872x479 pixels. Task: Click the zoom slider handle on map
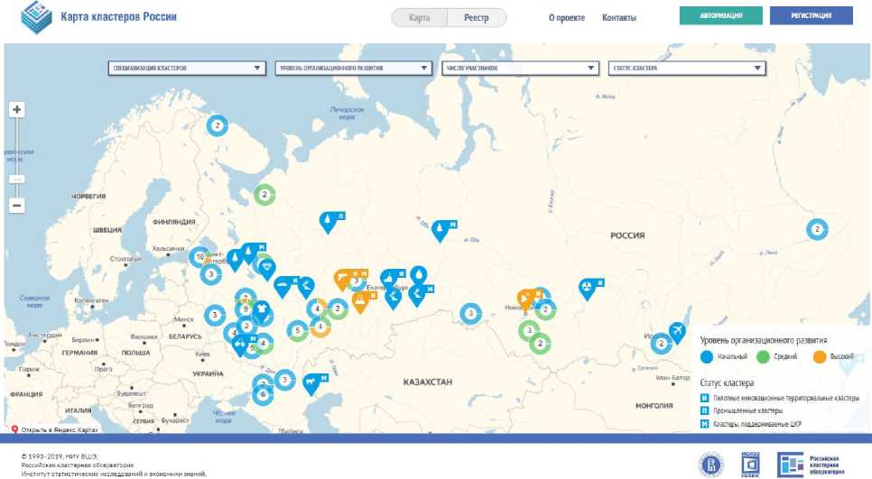pos(16,180)
